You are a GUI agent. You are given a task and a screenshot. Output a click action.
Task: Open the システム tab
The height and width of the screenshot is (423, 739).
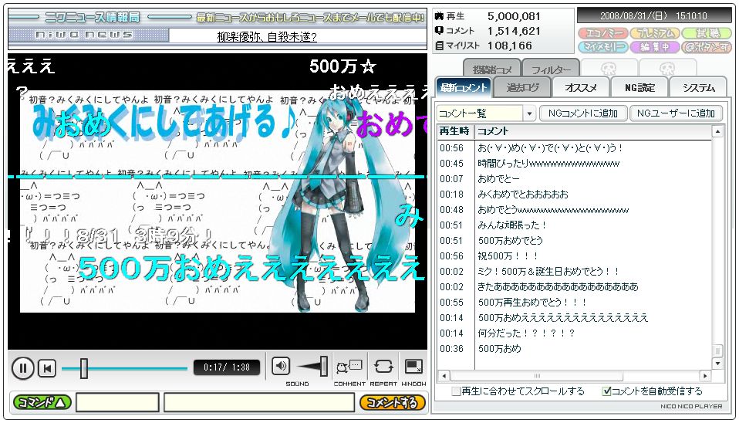[x=698, y=88]
